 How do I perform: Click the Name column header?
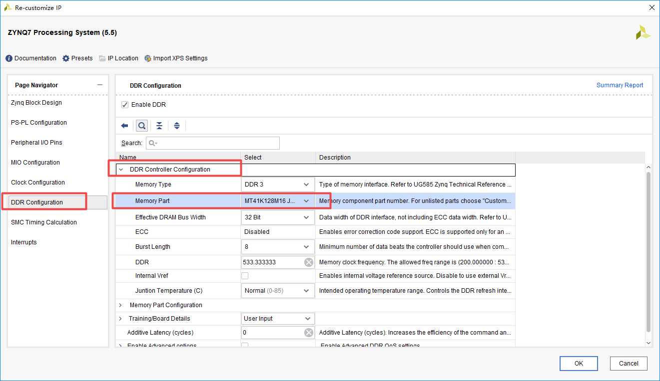(x=178, y=158)
